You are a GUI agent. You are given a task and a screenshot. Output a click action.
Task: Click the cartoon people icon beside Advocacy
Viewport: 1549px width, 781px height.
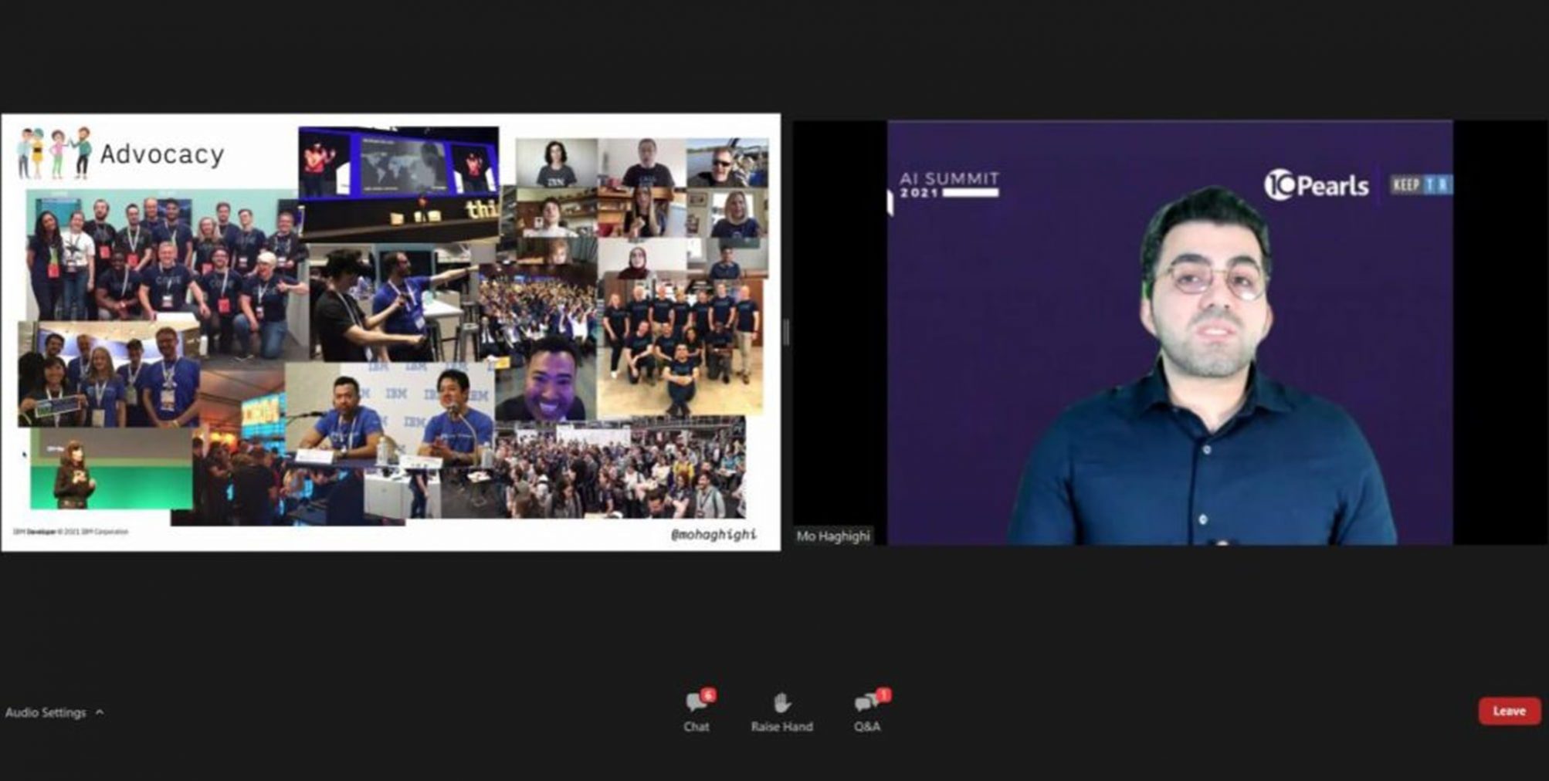click(x=54, y=153)
